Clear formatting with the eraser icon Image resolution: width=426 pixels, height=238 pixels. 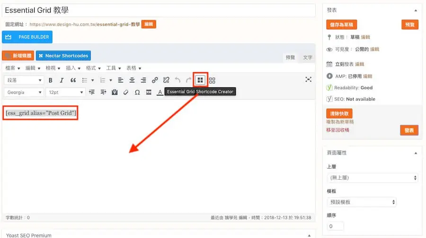pos(126,92)
